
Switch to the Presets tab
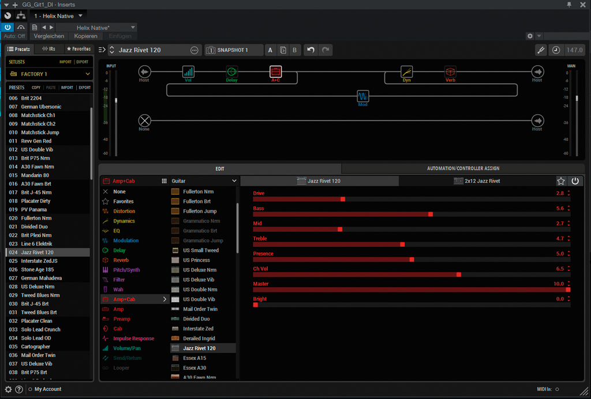point(19,49)
